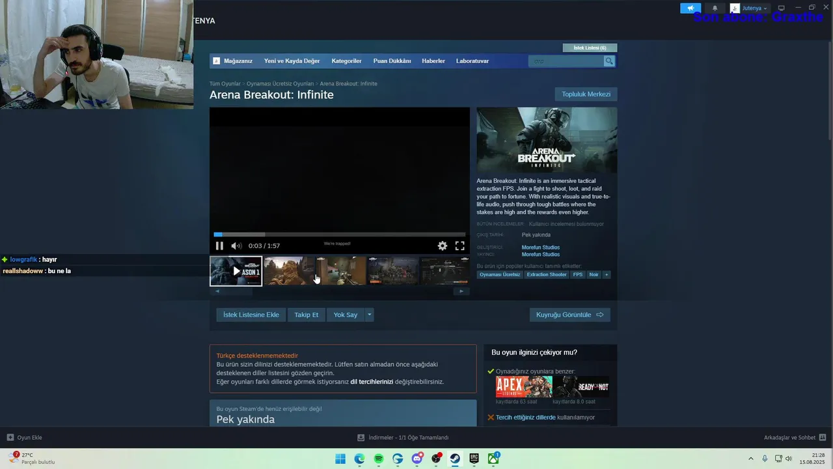The height and width of the screenshot is (469, 833).
Task: Open Xbox app from taskbar
Action: [x=493, y=459]
